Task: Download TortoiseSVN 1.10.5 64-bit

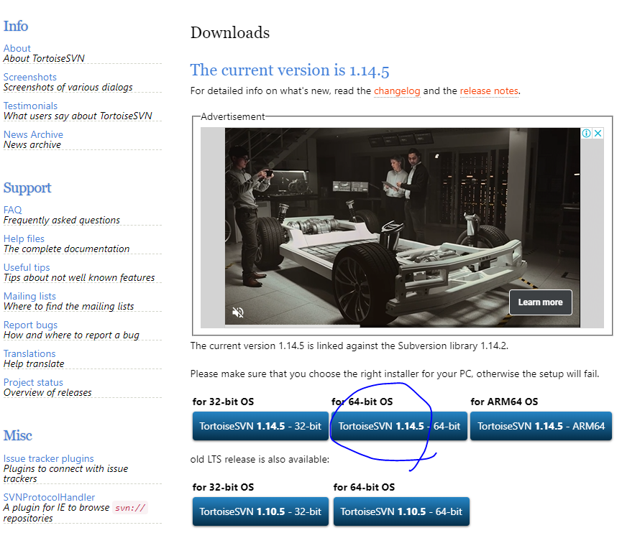Action: pyautogui.click(x=401, y=511)
